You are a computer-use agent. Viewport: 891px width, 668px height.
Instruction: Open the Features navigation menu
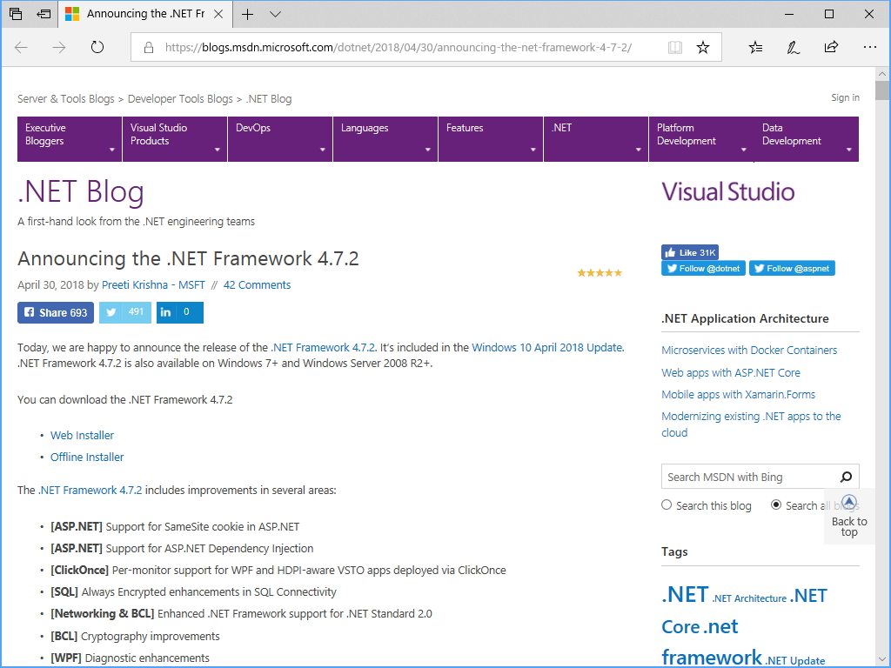point(490,138)
